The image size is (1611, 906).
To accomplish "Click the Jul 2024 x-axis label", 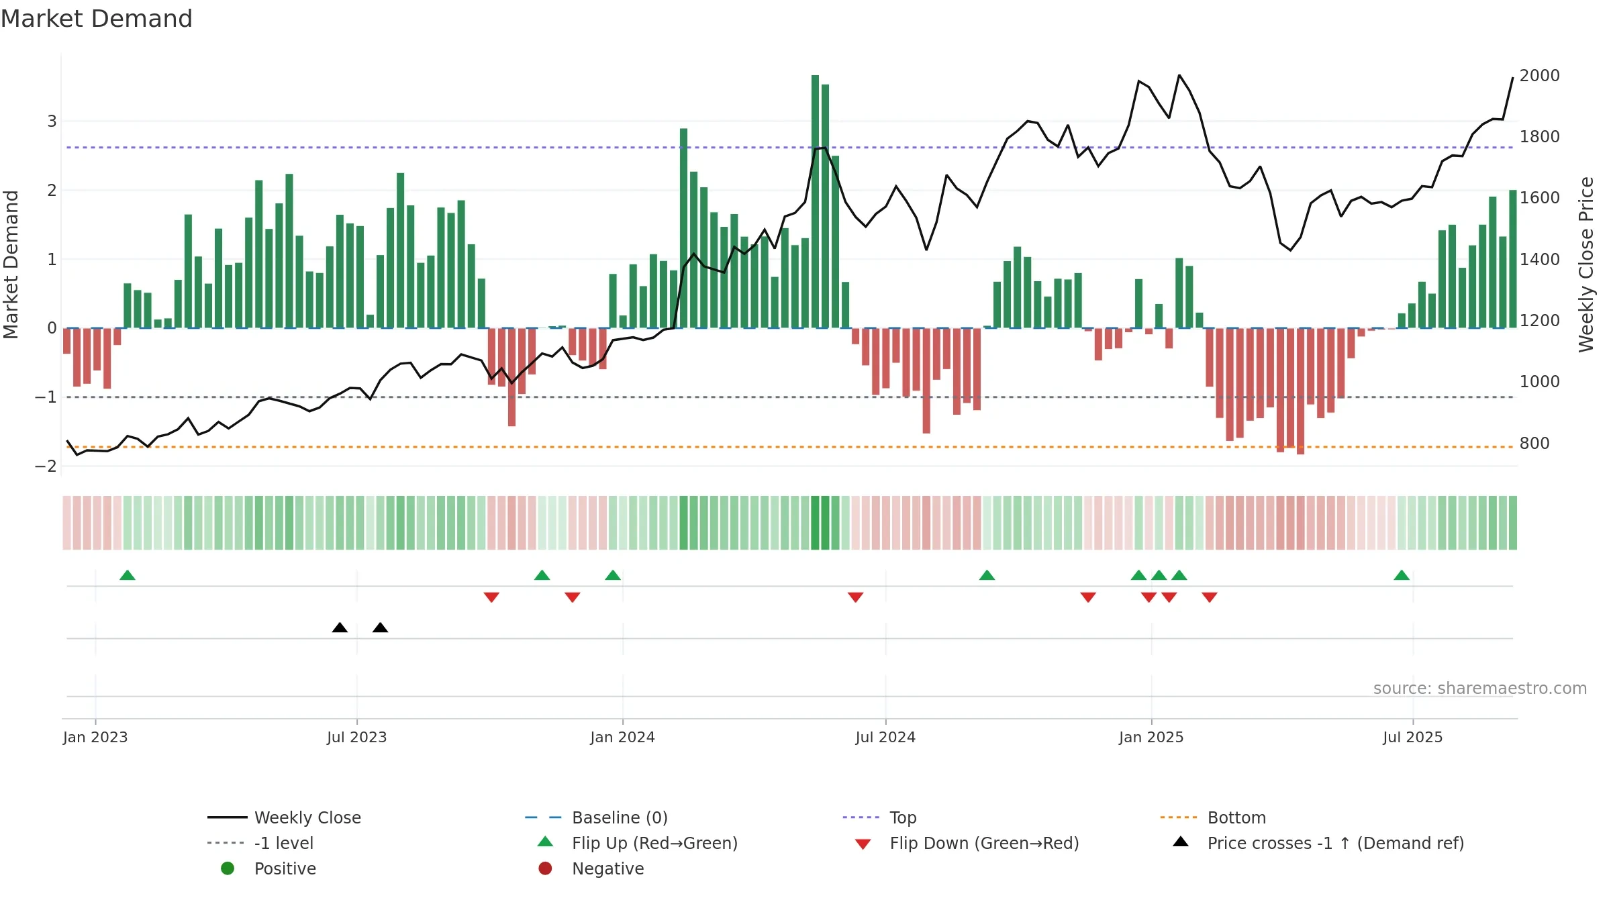I will click(x=885, y=737).
